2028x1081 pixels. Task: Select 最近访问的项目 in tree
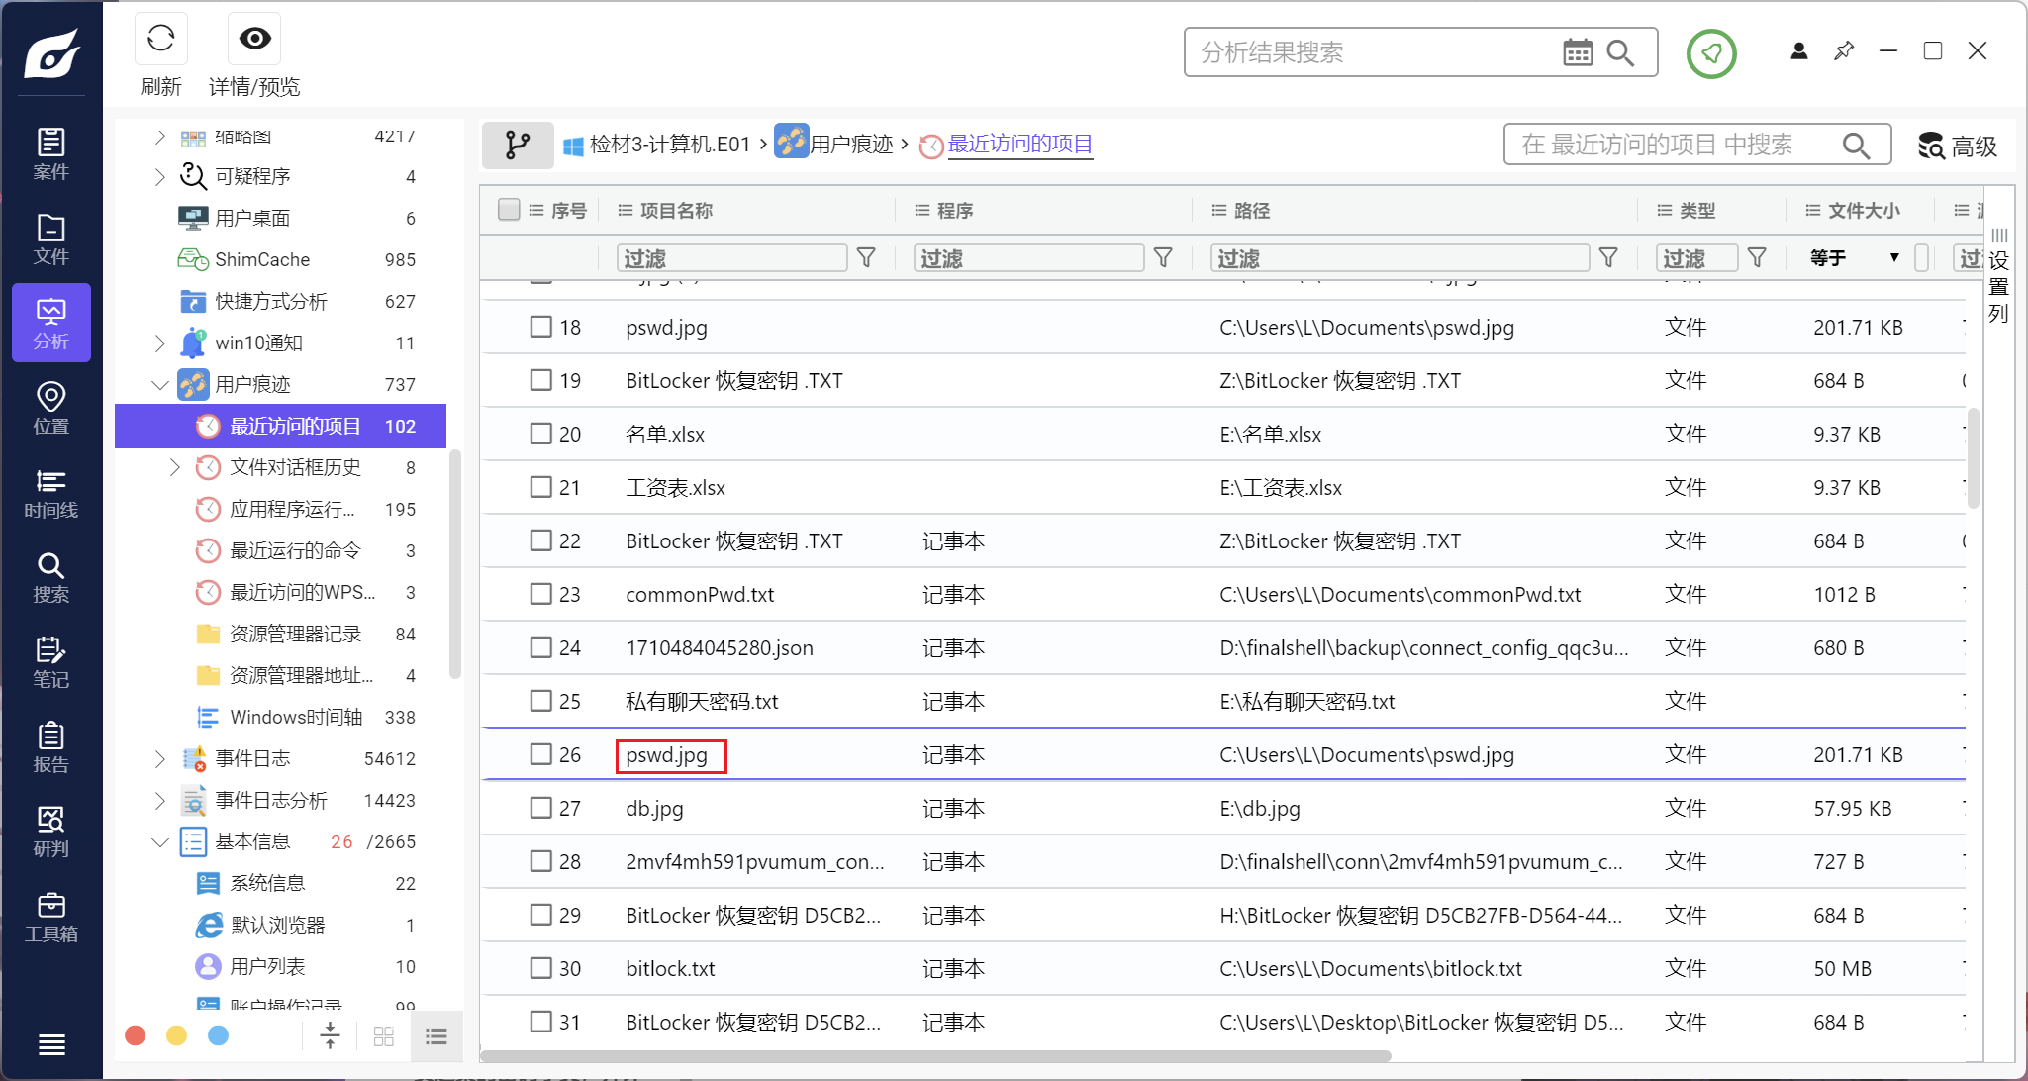[x=280, y=426]
